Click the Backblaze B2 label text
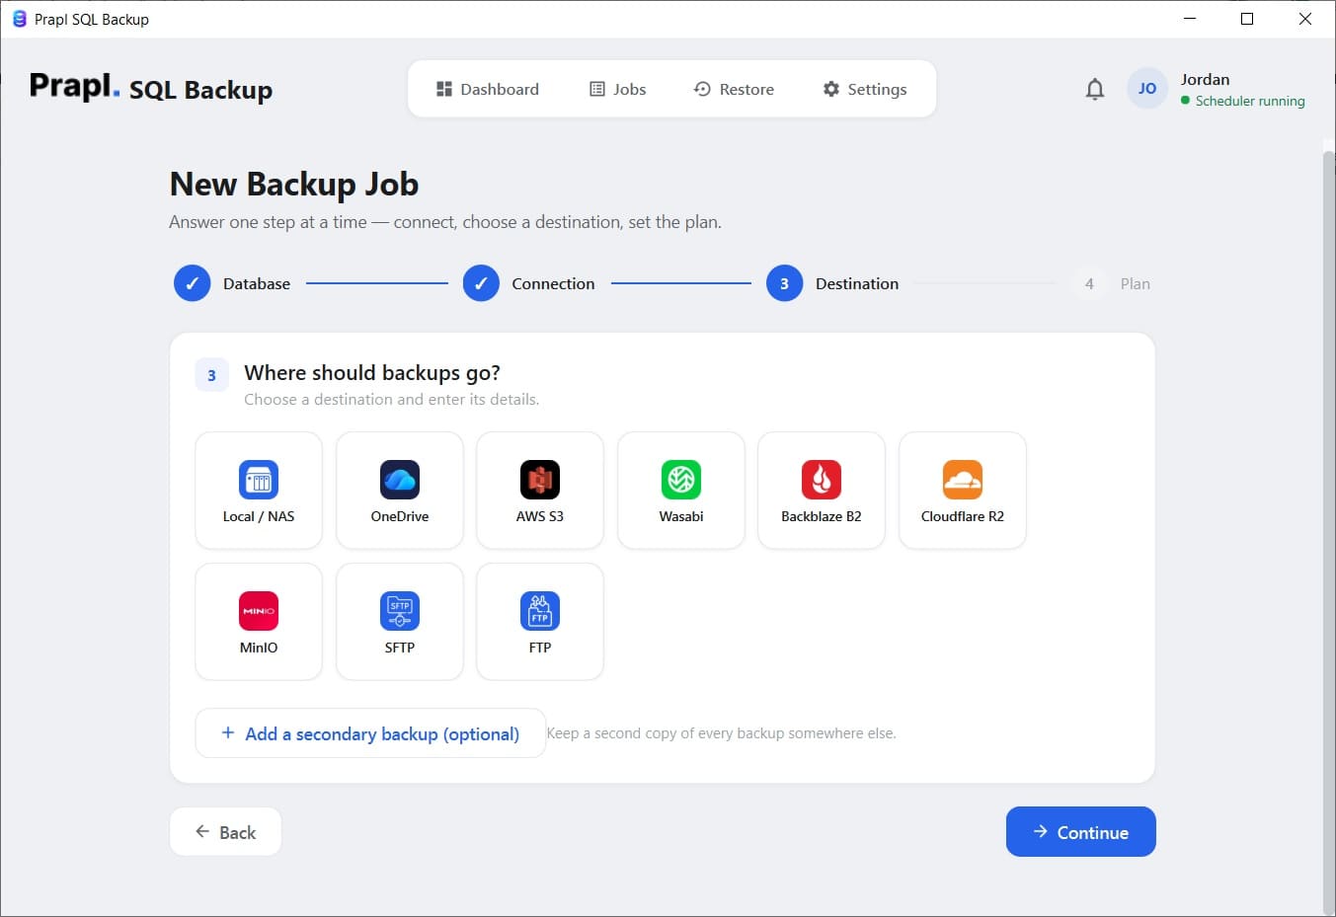 point(822,516)
